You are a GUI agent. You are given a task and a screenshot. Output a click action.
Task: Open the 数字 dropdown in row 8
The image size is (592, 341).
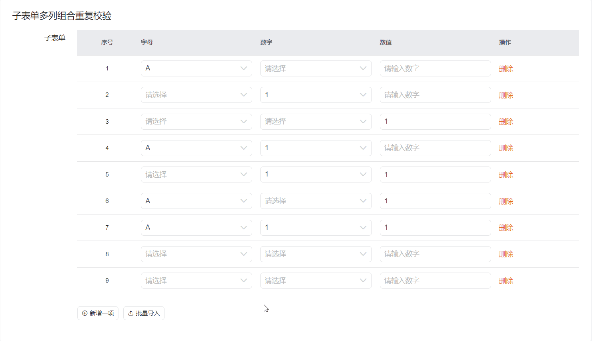click(316, 254)
